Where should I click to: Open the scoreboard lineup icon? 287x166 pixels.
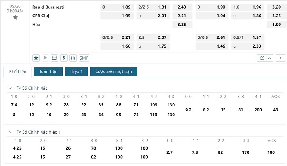click(55, 58)
